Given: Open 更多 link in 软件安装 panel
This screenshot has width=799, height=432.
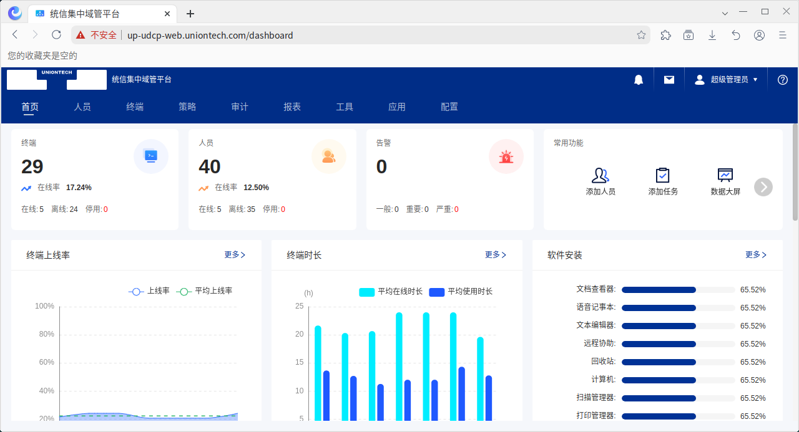Looking at the screenshot, I should coord(755,255).
